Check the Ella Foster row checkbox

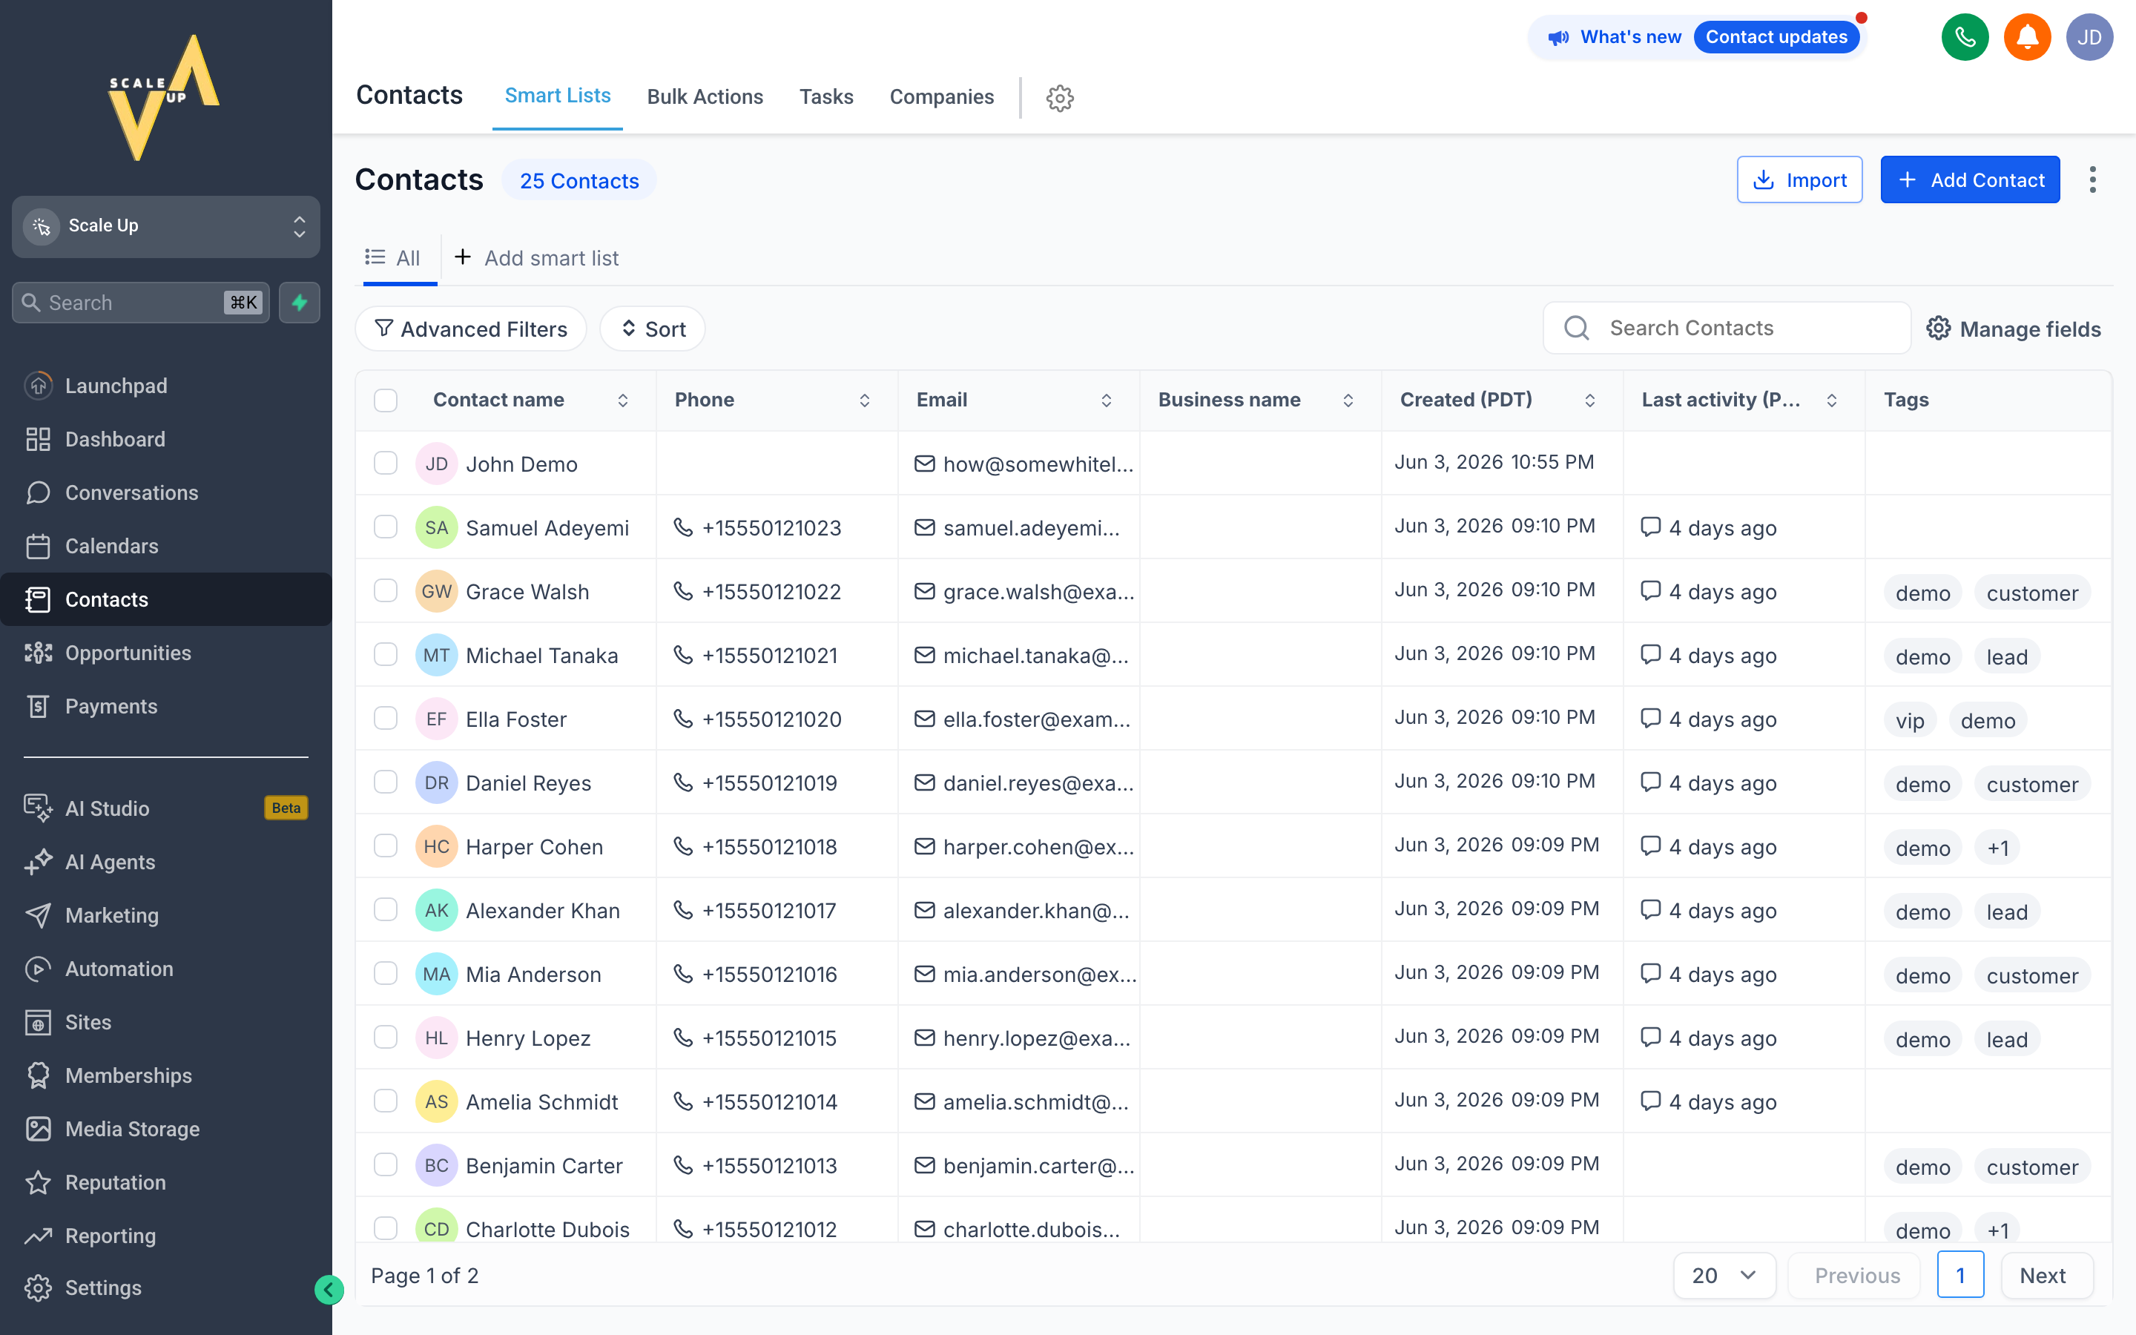[386, 718]
